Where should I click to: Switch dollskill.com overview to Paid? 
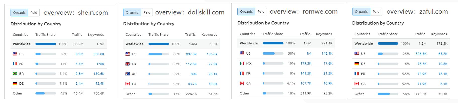click(x=147, y=12)
